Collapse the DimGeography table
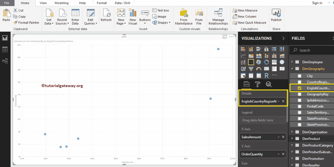The height and width of the screenshot is (167, 334). point(292,69)
